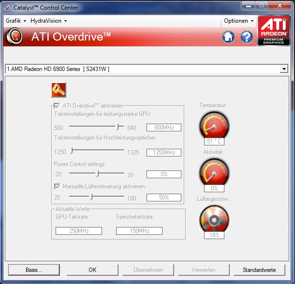
Task: Toggle Manuelle Lüftersteuerung aktivieren checkbox
Action: point(57,186)
